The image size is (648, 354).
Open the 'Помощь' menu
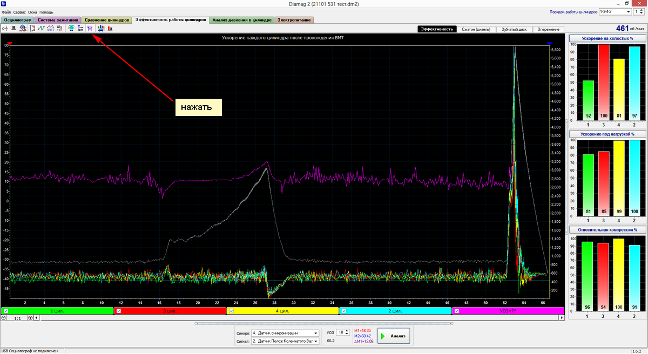click(46, 11)
